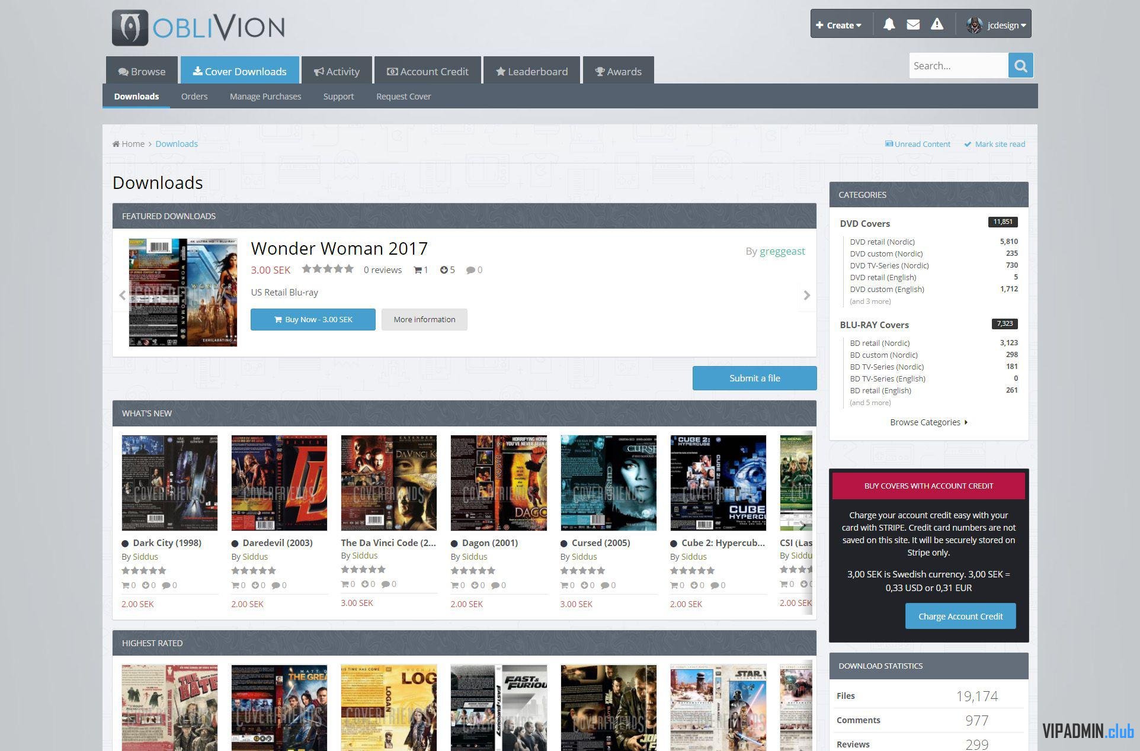Click the Submit a file button
1140x751 pixels.
(754, 378)
